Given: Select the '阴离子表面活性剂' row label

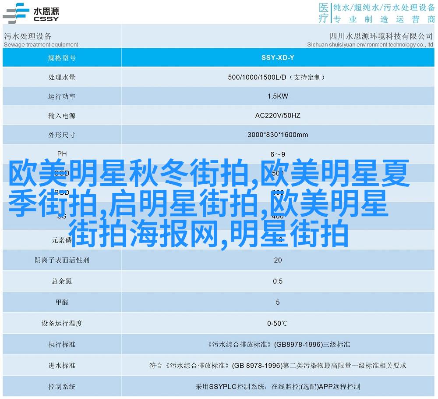Looking at the screenshot, I should [62, 260].
